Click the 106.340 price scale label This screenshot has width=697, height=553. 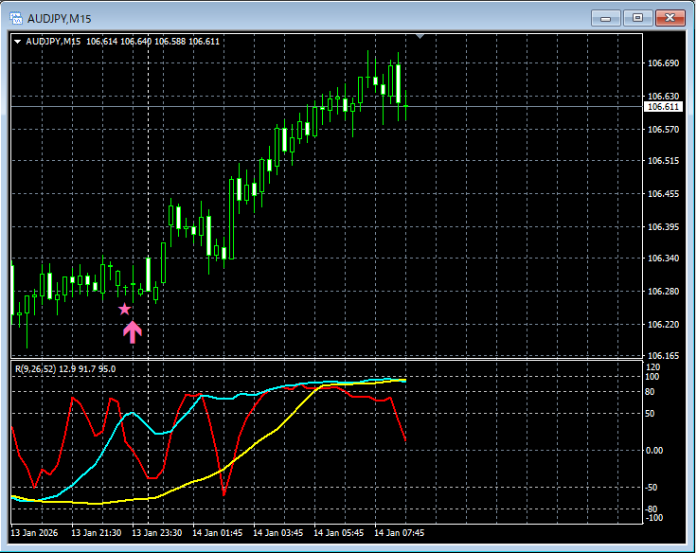click(x=663, y=258)
